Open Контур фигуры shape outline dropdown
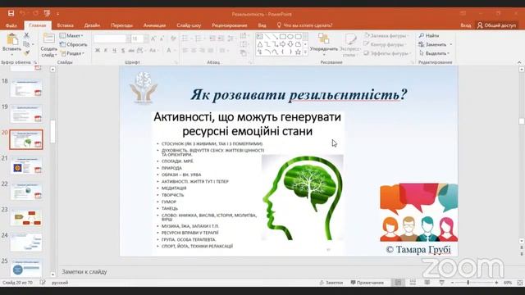Screen dimensions: 525x295 pyautogui.click(x=386, y=44)
